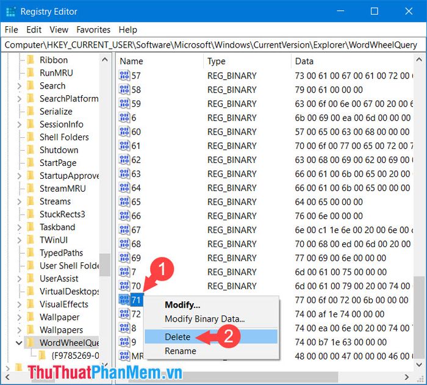Expand the UserAssist key
The height and width of the screenshot is (385, 427).
coord(19,278)
